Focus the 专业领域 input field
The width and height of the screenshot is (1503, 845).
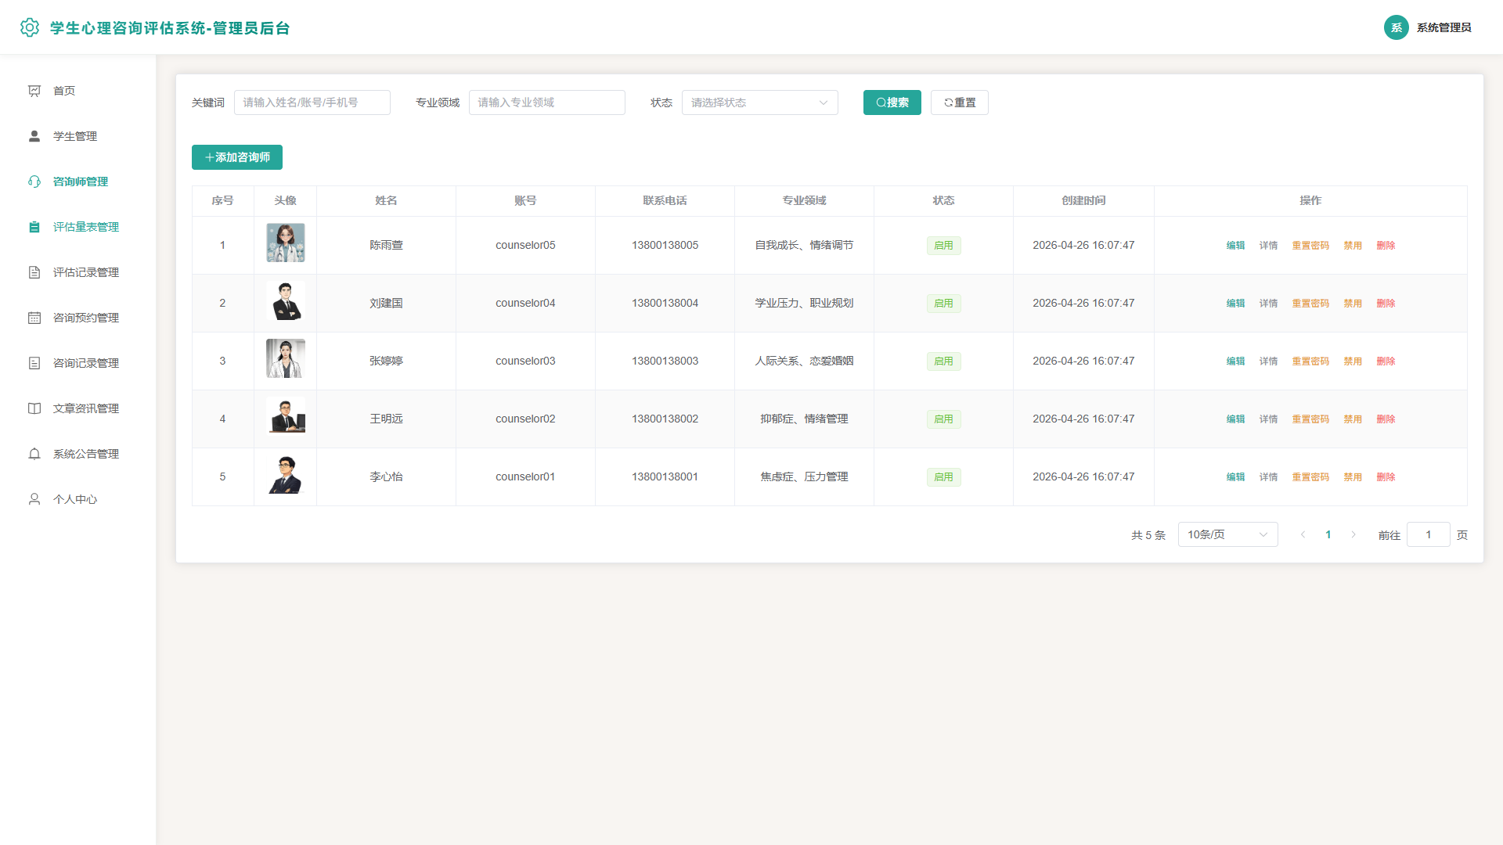click(x=546, y=102)
